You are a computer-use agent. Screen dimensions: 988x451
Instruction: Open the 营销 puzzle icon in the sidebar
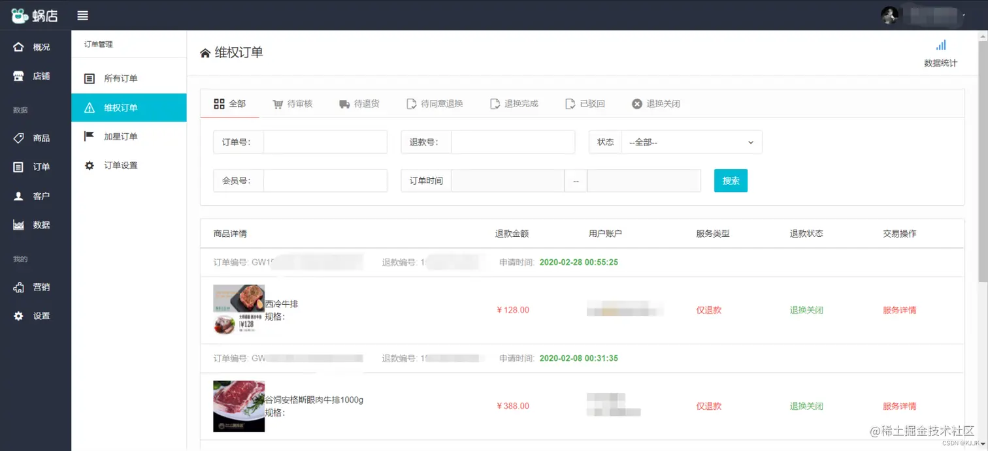[x=18, y=287]
